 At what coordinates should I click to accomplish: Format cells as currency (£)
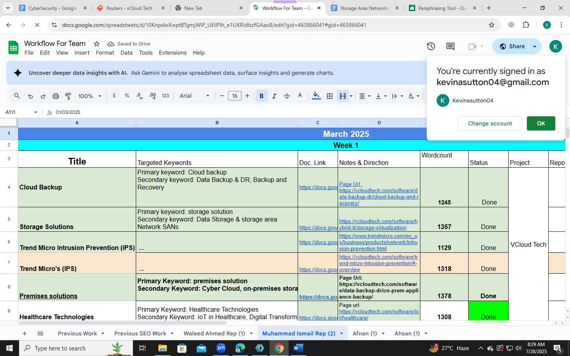point(114,96)
